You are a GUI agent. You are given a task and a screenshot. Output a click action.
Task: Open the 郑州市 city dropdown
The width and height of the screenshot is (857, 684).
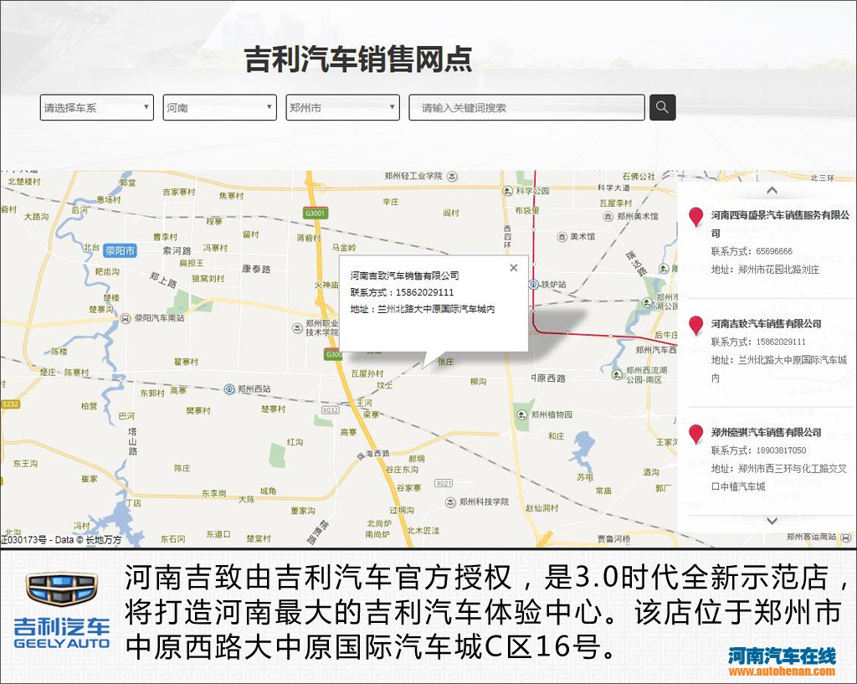[342, 107]
